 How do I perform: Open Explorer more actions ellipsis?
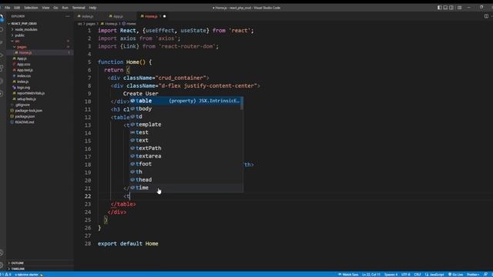(68, 16)
